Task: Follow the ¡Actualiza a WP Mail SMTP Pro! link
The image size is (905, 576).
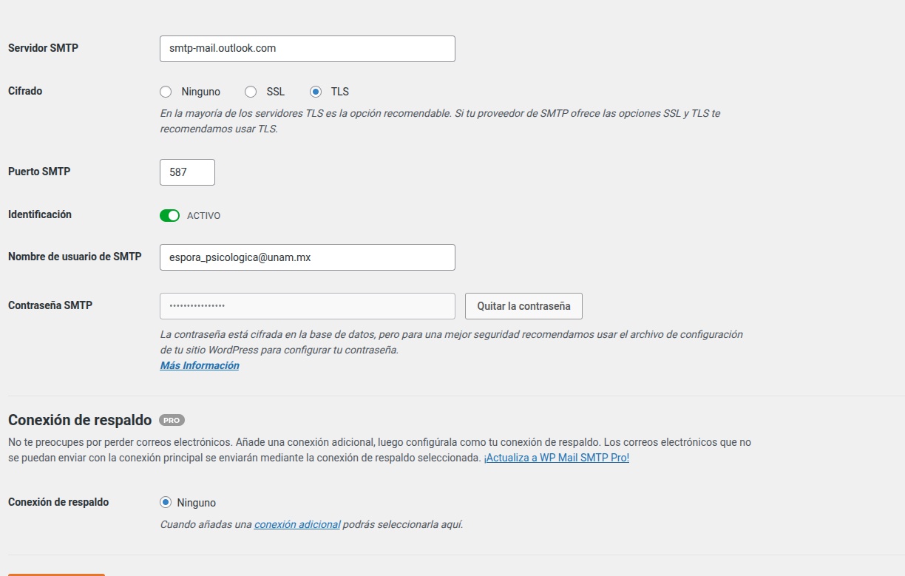Action: 556,458
